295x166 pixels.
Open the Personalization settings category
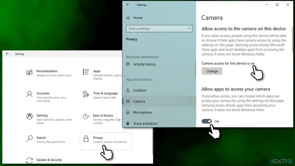click(x=49, y=73)
